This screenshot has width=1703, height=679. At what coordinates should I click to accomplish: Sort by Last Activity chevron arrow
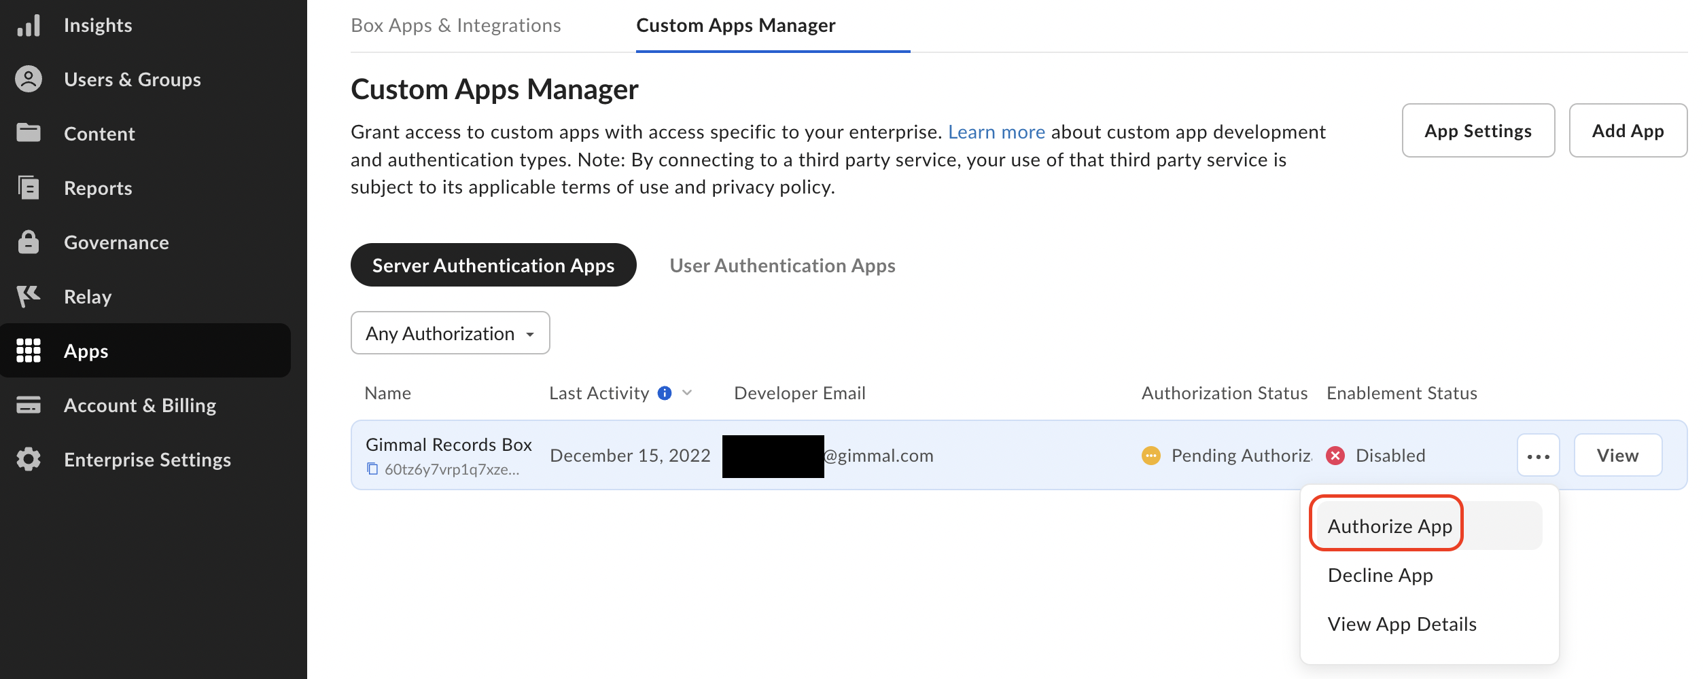click(687, 393)
